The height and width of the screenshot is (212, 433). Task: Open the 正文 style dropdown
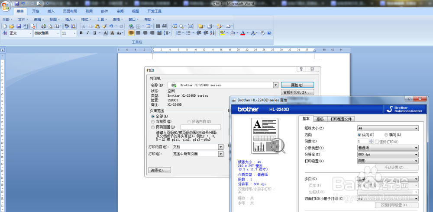(x=30, y=33)
